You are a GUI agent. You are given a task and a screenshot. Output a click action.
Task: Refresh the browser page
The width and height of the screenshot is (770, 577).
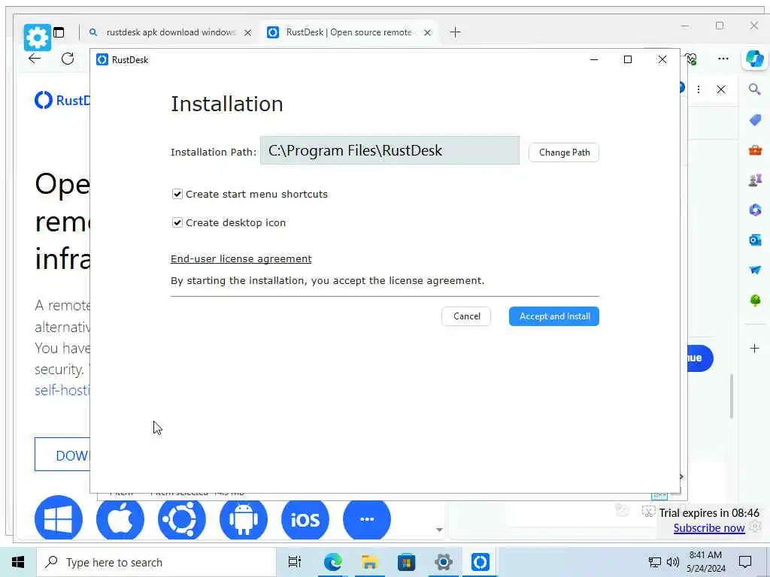[x=68, y=59]
